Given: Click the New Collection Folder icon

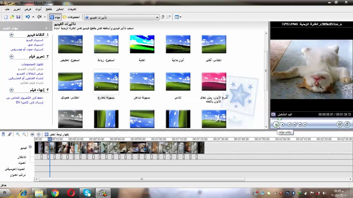Looking at the screenshot, I should [x=169, y=17].
